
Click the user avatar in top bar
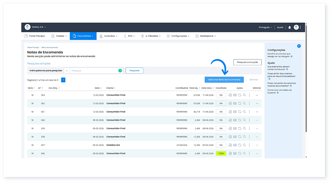coord(296,27)
